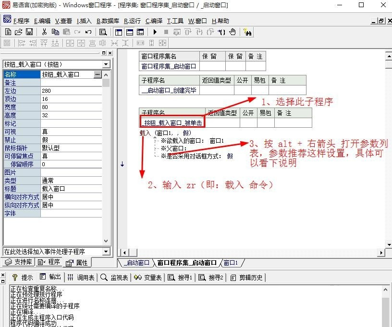Image resolution: width=392 pixels, height=327 pixels.
Task: Toggle the bottom status panel view button
Action: (x=130, y=32)
